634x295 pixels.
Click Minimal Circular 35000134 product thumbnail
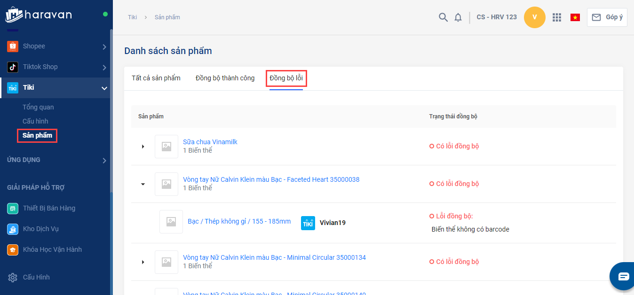tap(166, 262)
